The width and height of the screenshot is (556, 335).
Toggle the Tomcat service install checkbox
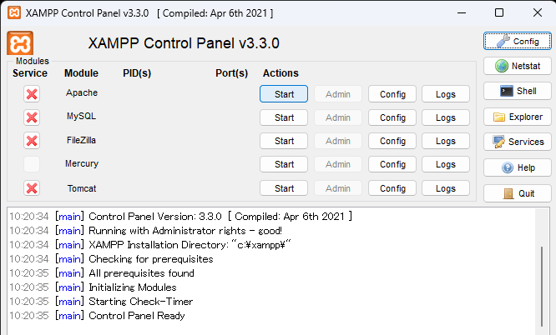32,188
